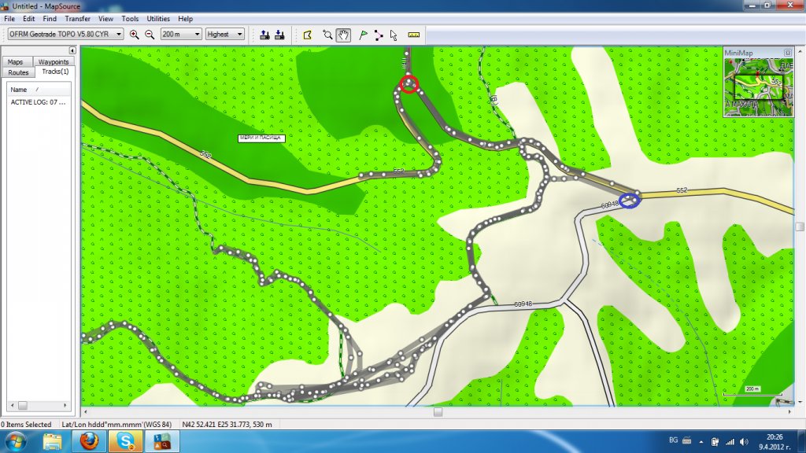This screenshot has width=806, height=453.
Task: Click the 200 m scale bar label
Action: (752, 389)
